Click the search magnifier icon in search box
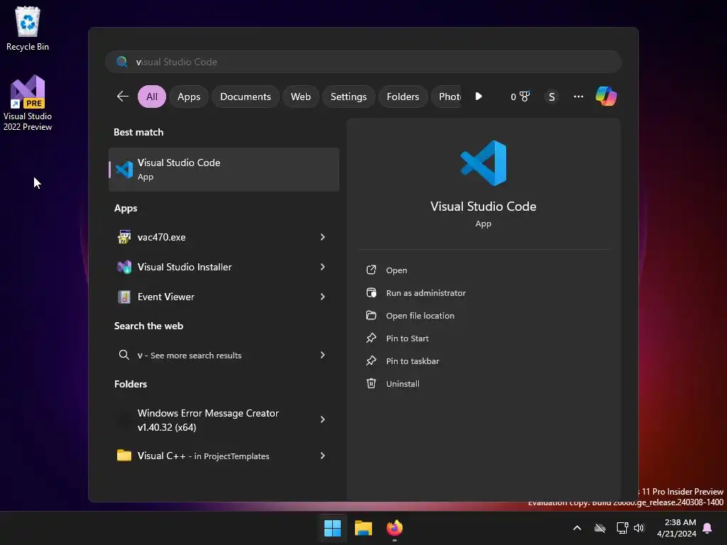Screen dimensions: 727x545 [122, 62]
